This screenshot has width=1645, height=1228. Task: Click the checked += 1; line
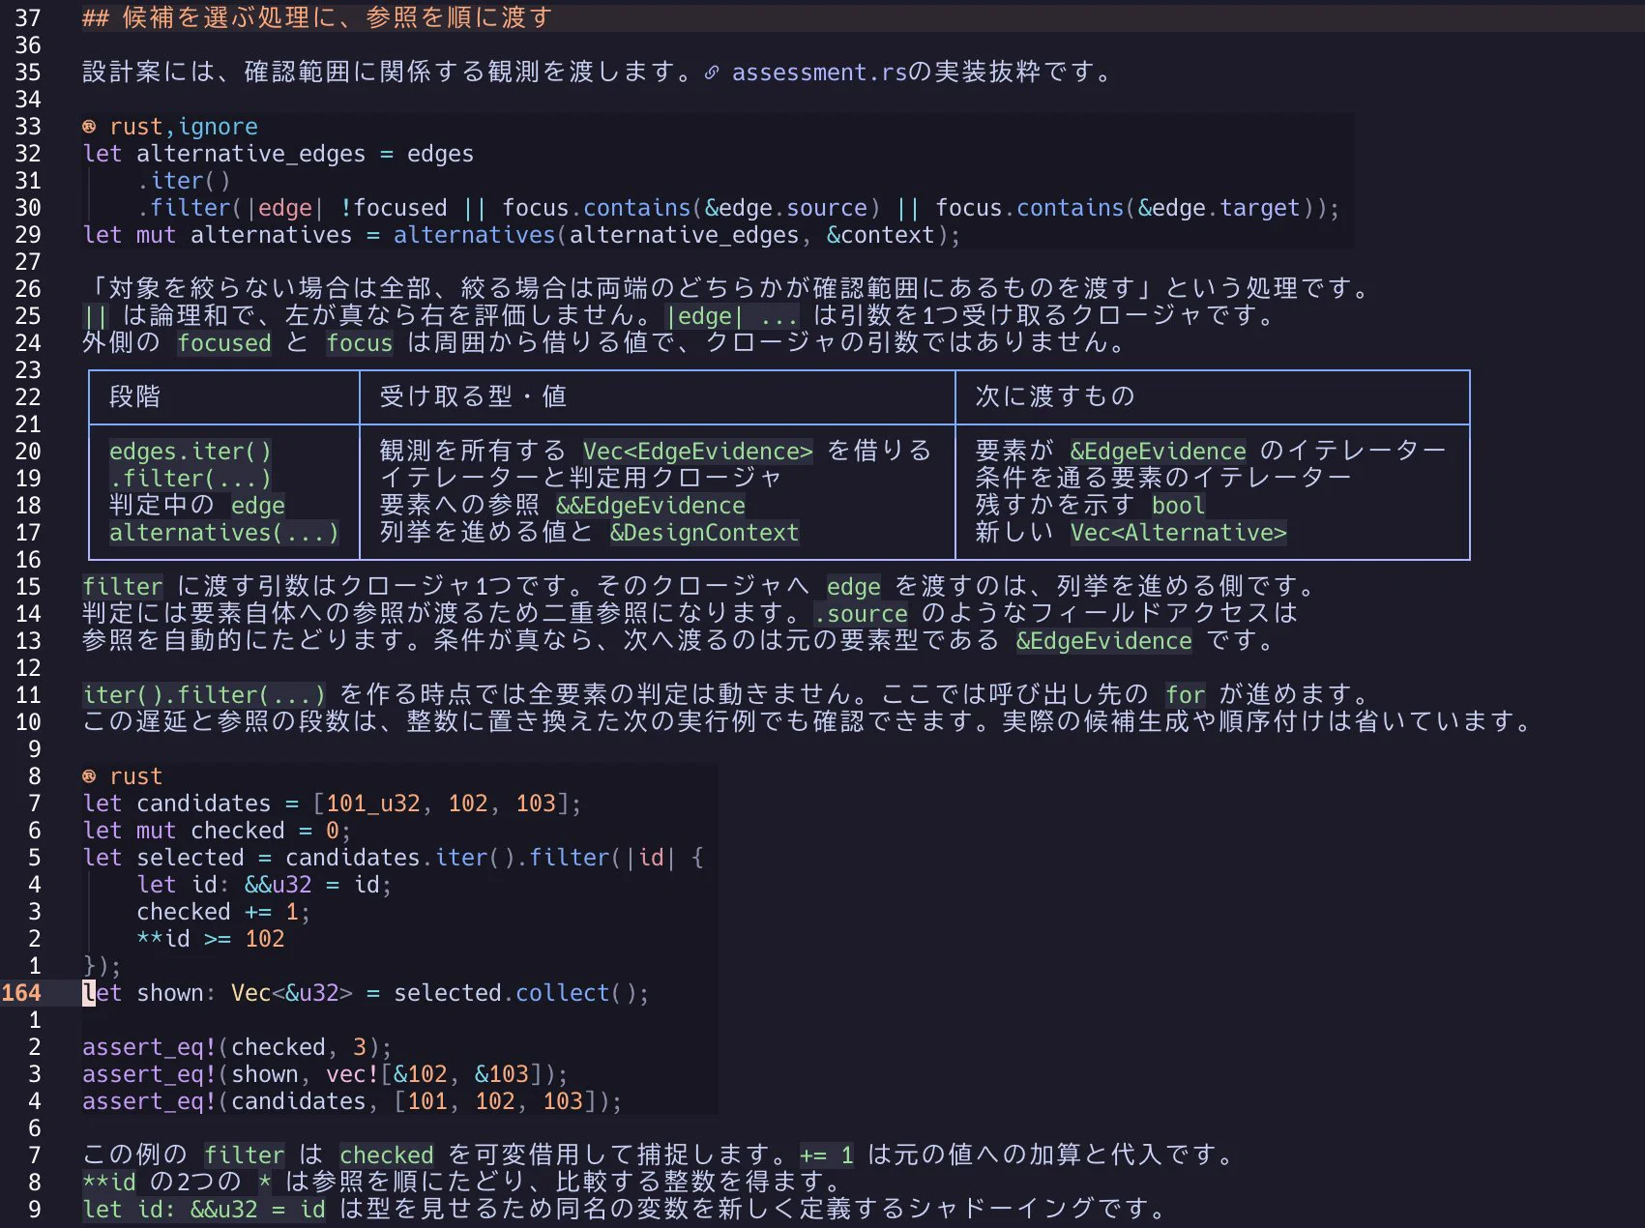tap(223, 912)
